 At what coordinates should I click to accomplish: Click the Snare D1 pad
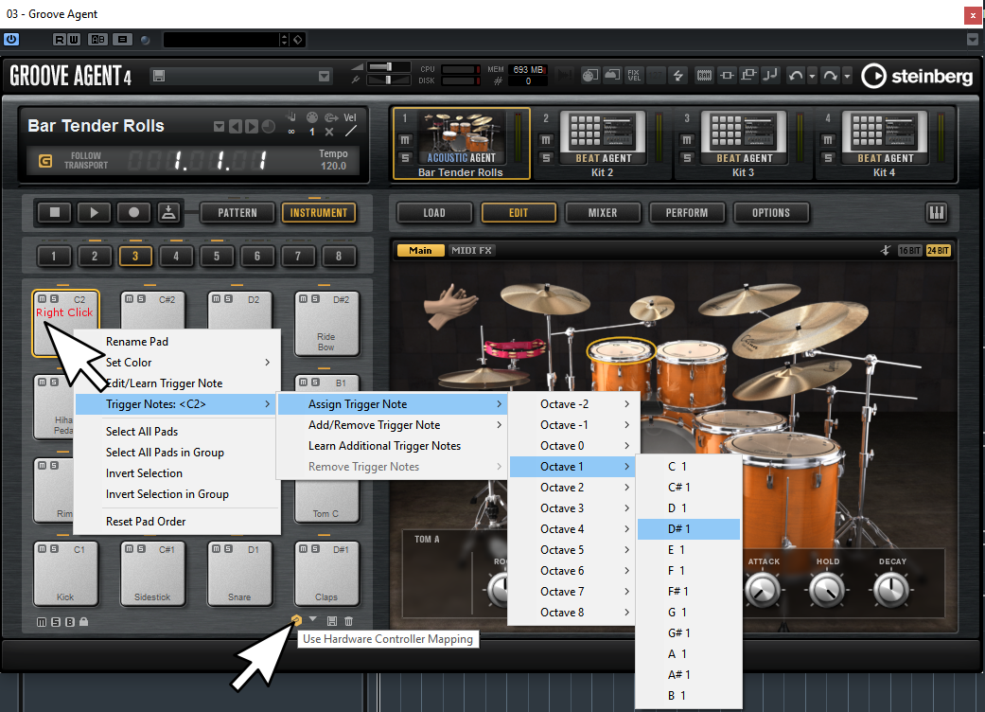coord(240,573)
